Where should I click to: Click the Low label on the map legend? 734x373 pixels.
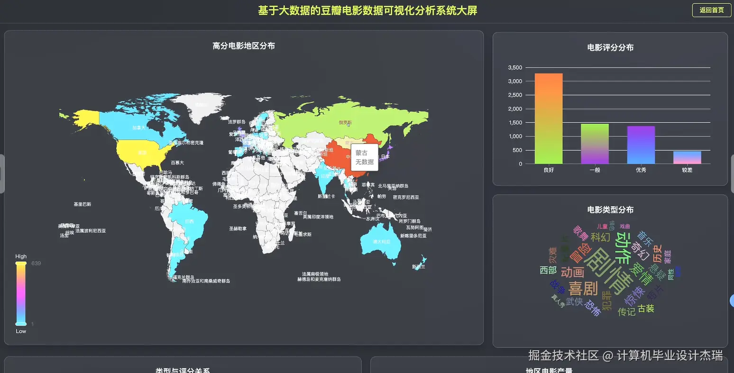(x=20, y=331)
